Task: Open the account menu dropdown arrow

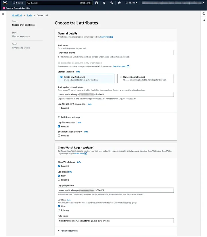Action: [203, 3]
